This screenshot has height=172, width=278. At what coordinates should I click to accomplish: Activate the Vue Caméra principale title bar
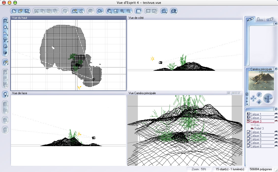pos(185,93)
